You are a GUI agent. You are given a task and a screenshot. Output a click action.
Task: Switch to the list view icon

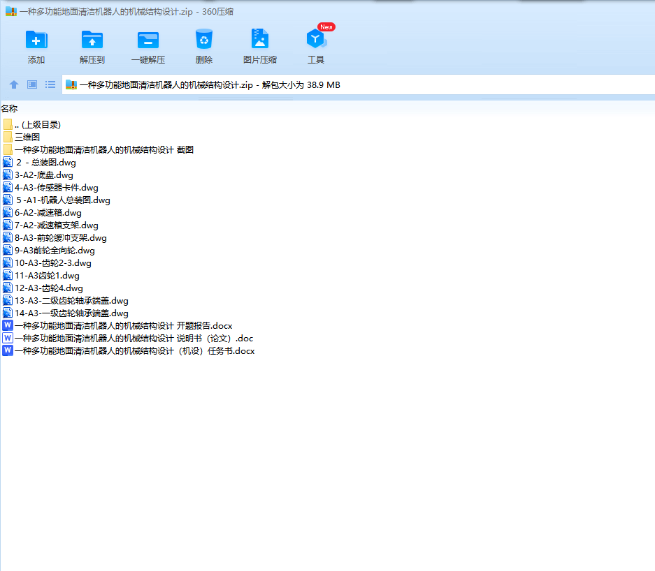[x=50, y=84]
